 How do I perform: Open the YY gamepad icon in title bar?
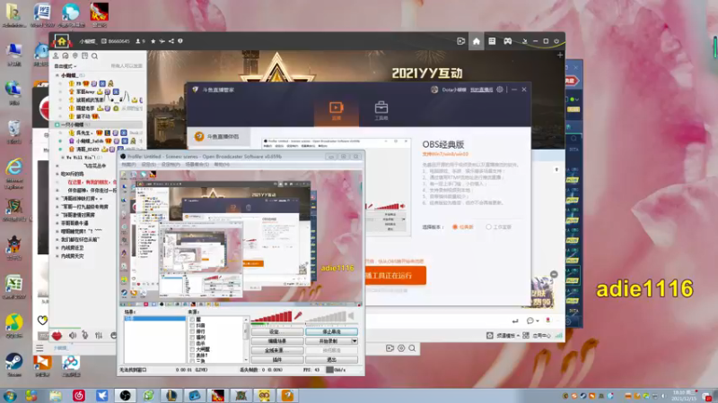point(508,41)
